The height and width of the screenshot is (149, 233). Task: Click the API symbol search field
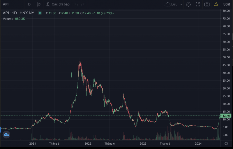[x=12, y=4]
